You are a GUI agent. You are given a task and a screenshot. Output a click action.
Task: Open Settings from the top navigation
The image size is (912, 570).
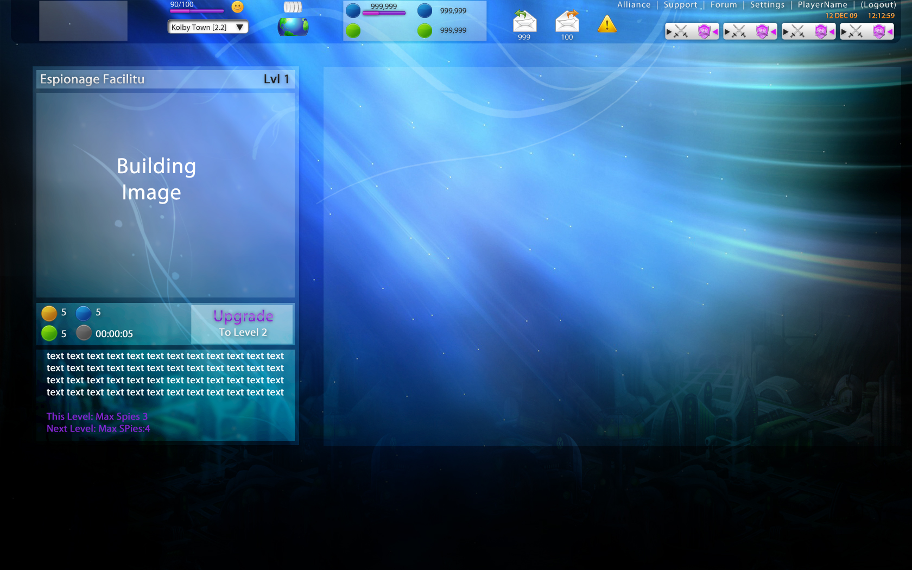coord(767,5)
